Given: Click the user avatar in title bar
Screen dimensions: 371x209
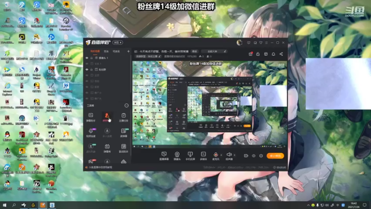Looking at the screenshot, I should tap(239, 43).
